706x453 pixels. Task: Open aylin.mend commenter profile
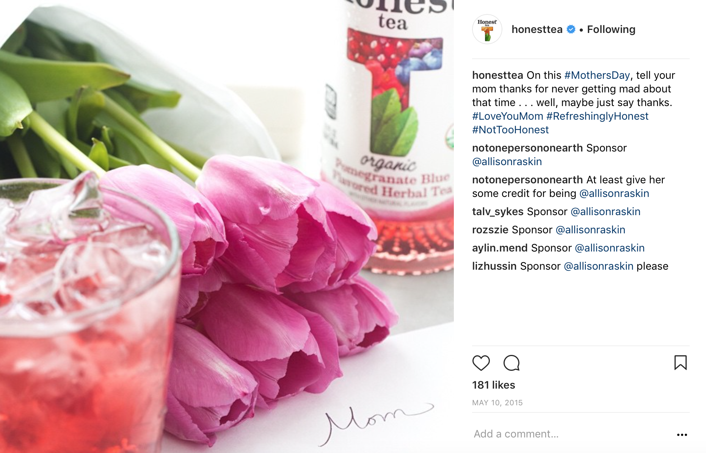pyautogui.click(x=500, y=248)
